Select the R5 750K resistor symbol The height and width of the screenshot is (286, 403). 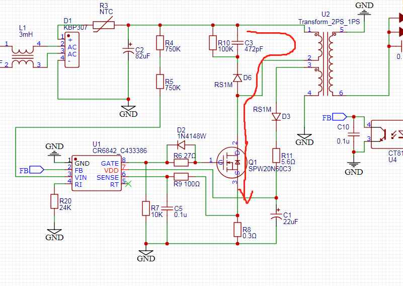tap(160, 82)
